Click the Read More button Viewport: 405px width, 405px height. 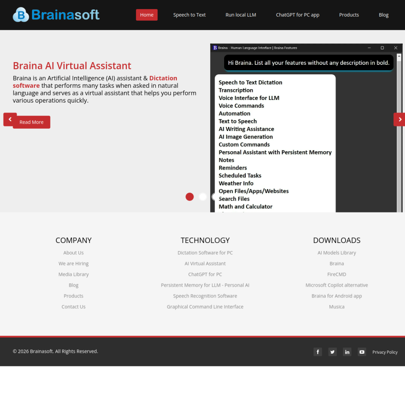click(31, 122)
